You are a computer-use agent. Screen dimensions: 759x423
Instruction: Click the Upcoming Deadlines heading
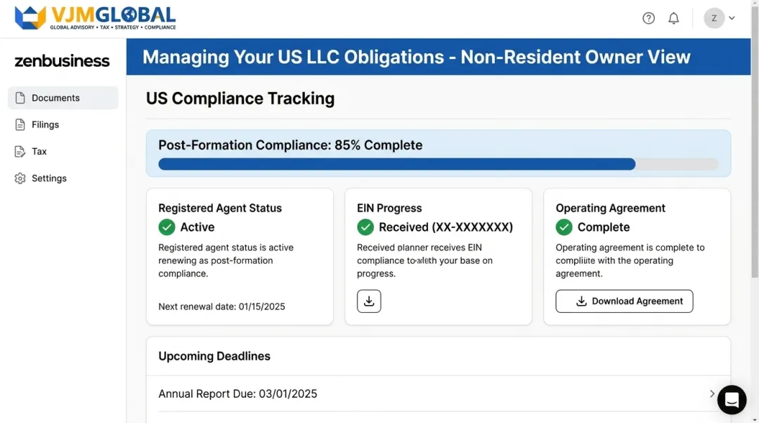coord(214,356)
